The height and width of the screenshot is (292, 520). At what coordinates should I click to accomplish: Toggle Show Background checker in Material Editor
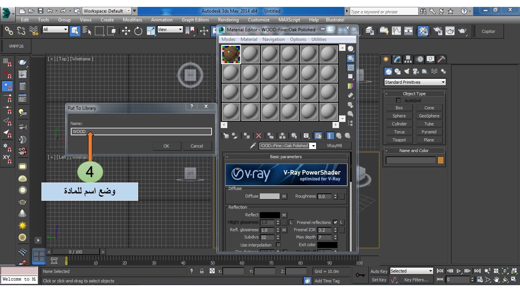click(x=351, y=68)
